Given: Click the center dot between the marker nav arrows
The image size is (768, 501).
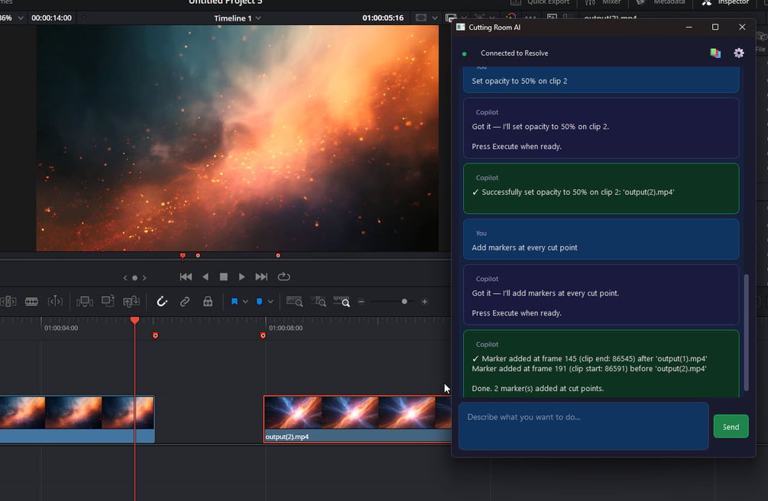Looking at the screenshot, I should [134, 278].
